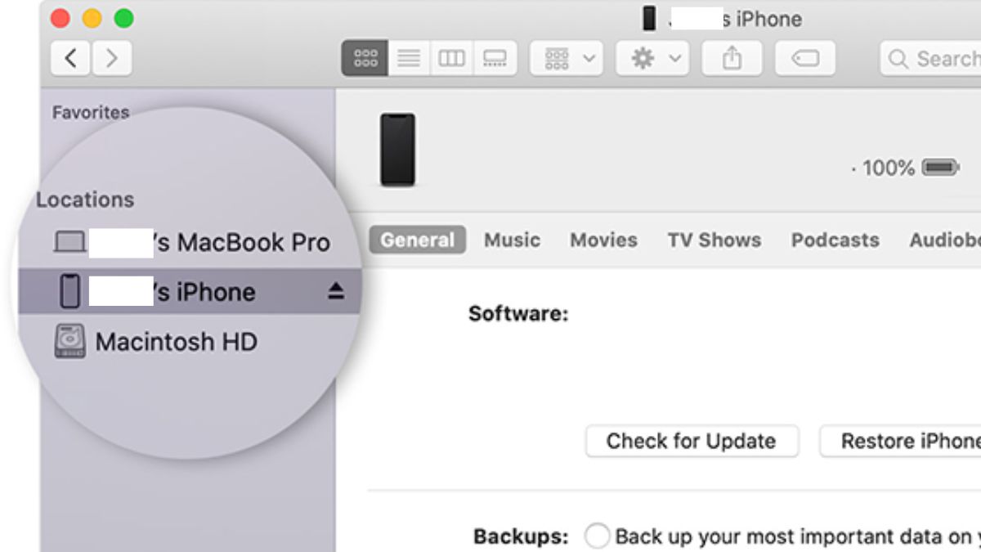Click the 100% battery percentage text
Viewport: 981px width, 552px height.
(x=888, y=168)
